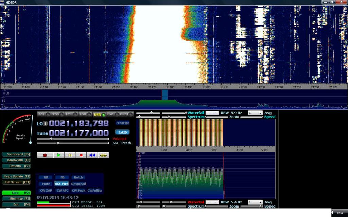
Task: Rewind using the blue double-arrow button
Action: pos(92,155)
